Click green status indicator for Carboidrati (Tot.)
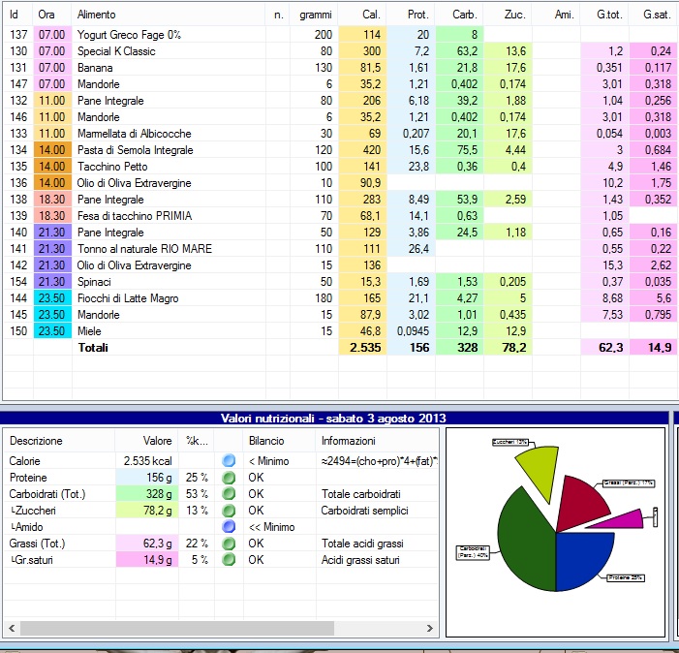 pyautogui.click(x=229, y=494)
